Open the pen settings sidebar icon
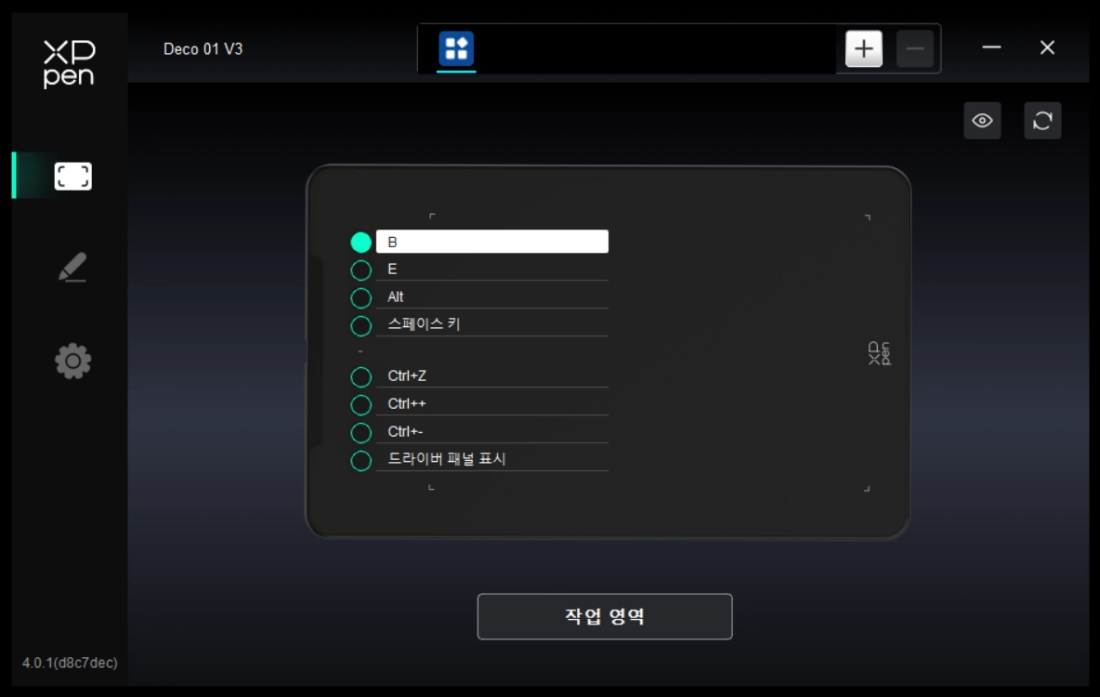 [72, 268]
